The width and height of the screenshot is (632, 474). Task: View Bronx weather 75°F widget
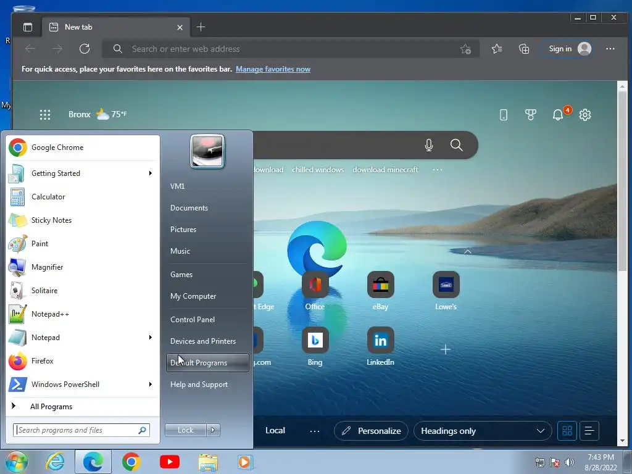tap(98, 114)
